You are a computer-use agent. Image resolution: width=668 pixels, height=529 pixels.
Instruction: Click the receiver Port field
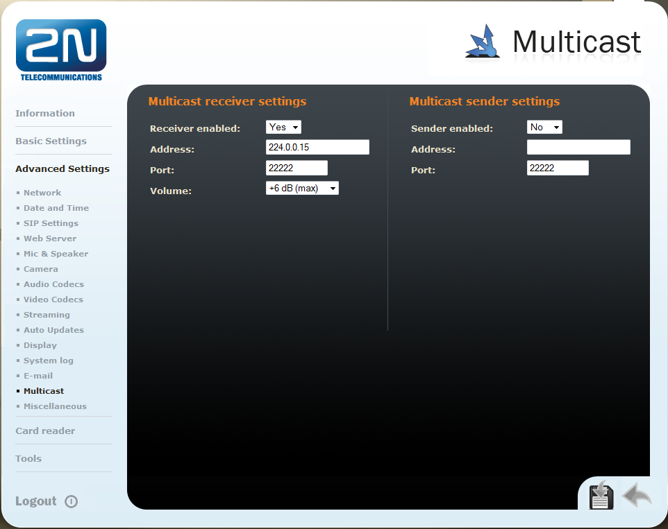(x=297, y=168)
